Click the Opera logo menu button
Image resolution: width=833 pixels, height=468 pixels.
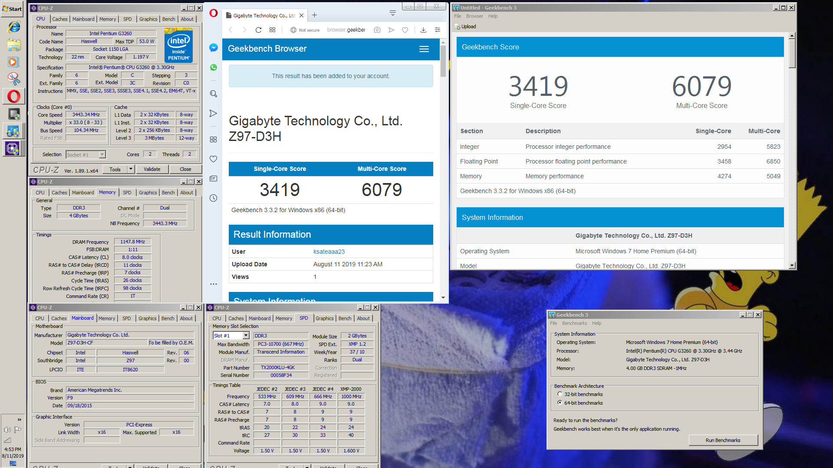(213, 13)
